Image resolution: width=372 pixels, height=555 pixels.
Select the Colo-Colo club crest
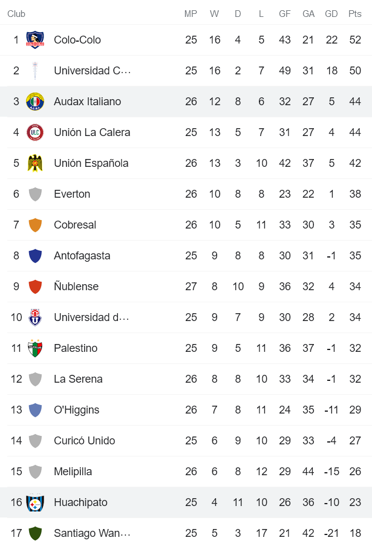tap(34, 39)
